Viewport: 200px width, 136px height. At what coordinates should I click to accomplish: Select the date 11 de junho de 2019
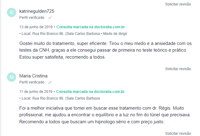36,92
